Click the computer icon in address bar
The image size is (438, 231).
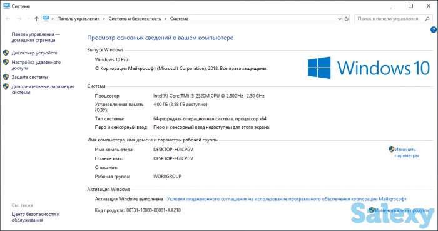coord(46,19)
